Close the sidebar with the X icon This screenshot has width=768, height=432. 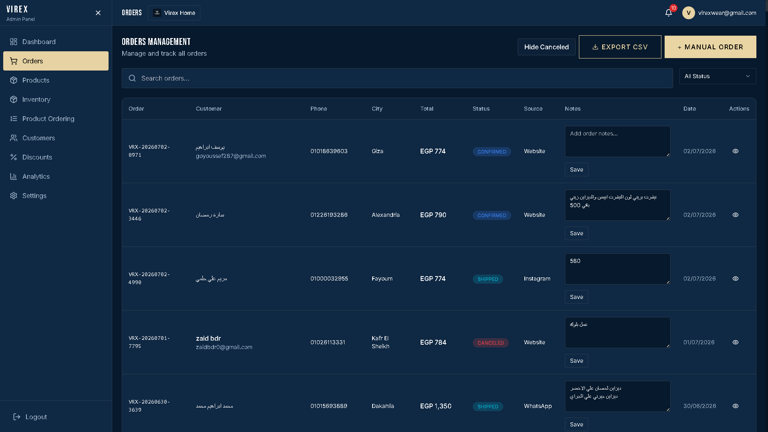(x=98, y=13)
